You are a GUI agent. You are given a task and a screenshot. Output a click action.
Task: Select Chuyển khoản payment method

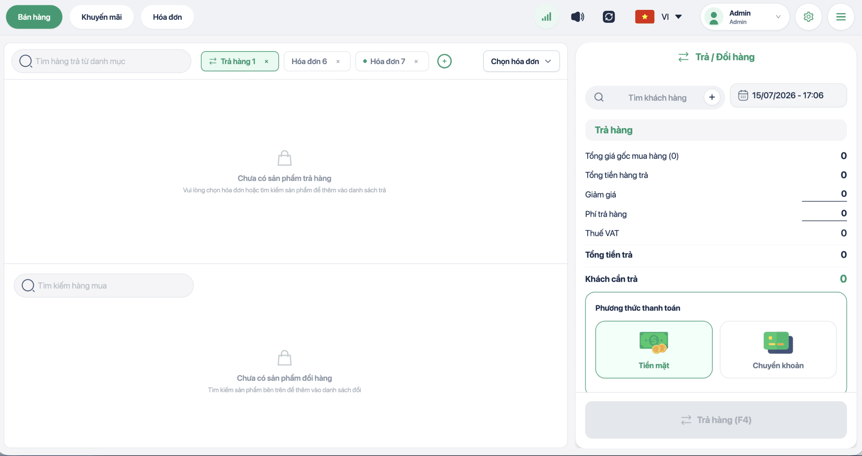778,350
